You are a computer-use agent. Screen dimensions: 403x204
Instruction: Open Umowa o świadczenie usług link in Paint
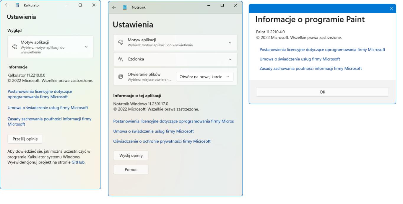coord(299,59)
